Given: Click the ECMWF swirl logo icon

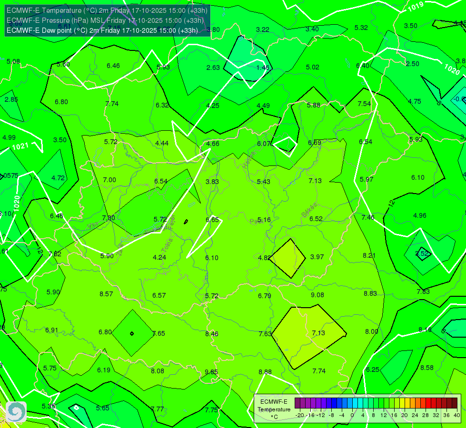Looking at the screenshot, I should pos(16,412).
